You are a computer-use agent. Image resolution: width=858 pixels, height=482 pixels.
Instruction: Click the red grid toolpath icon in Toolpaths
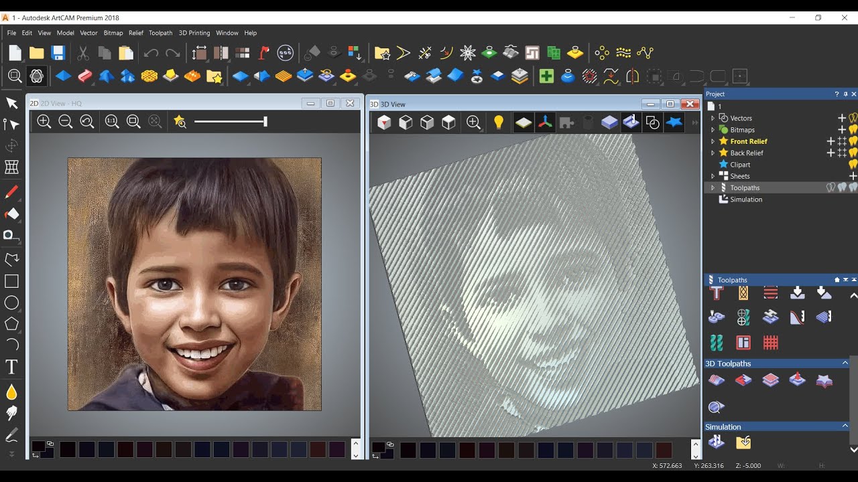pos(771,343)
